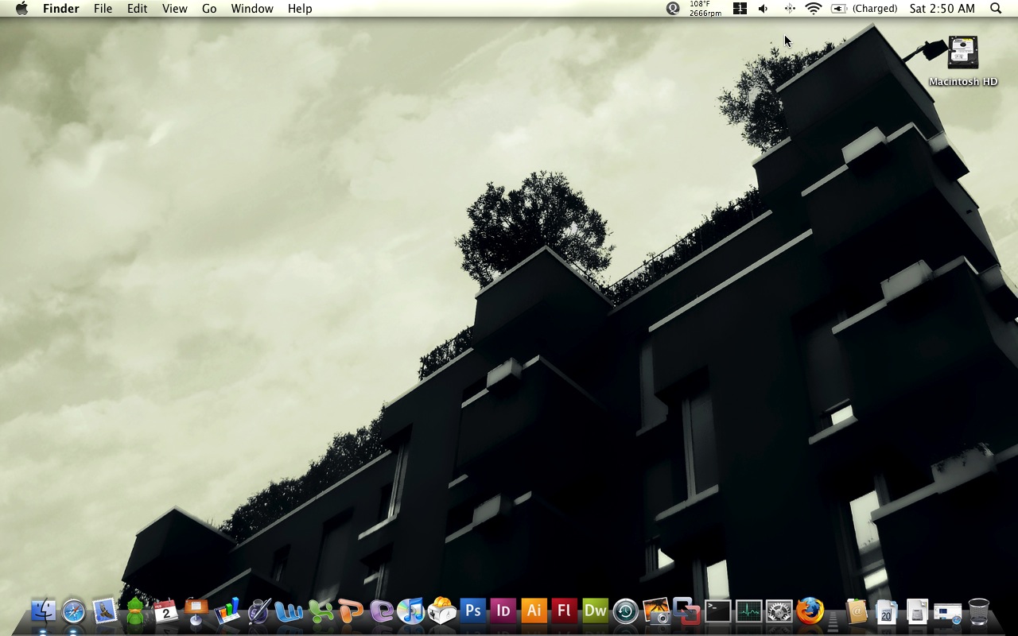Open the Apple menu
Viewport: 1018px width, 636px height.
click(x=21, y=9)
